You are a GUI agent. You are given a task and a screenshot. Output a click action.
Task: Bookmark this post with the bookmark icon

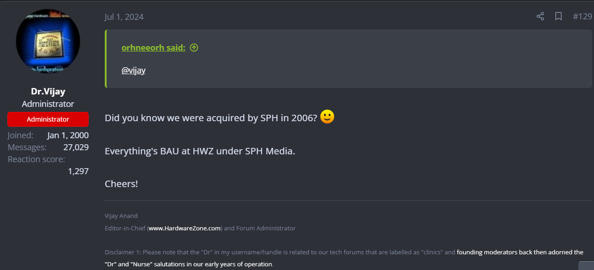(558, 17)
